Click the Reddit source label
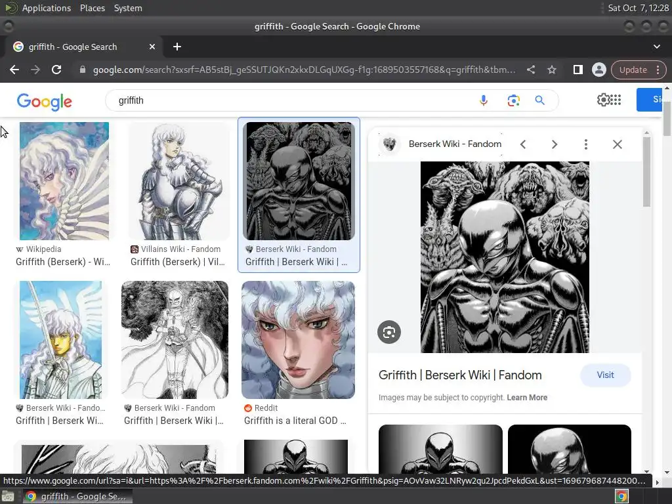 click(261, 408)
